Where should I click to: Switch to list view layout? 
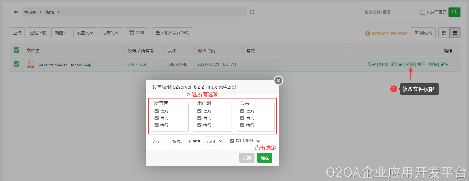click(455, 33)
